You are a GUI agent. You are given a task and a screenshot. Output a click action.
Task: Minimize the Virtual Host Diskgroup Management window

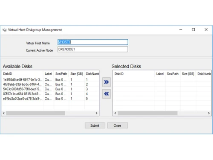181,29
